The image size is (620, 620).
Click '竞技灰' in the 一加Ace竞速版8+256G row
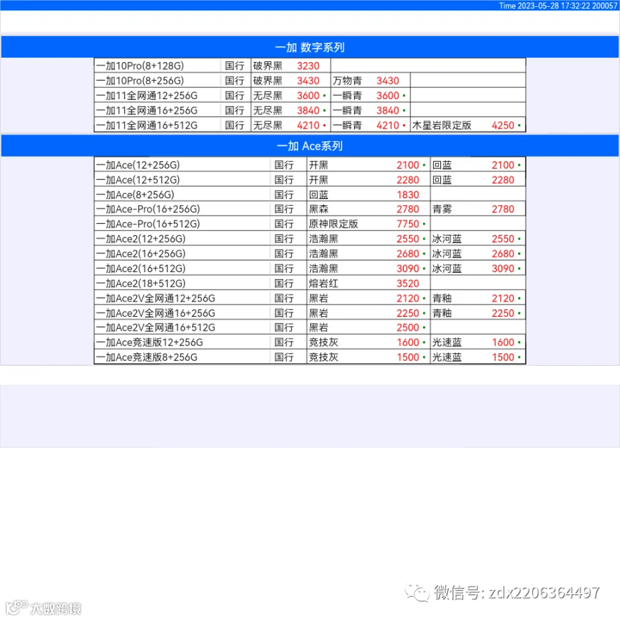[x=324, y=357]
